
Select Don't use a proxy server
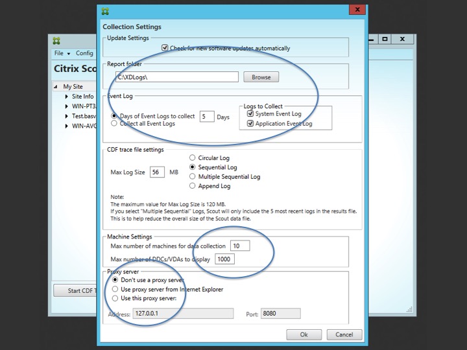115,280
